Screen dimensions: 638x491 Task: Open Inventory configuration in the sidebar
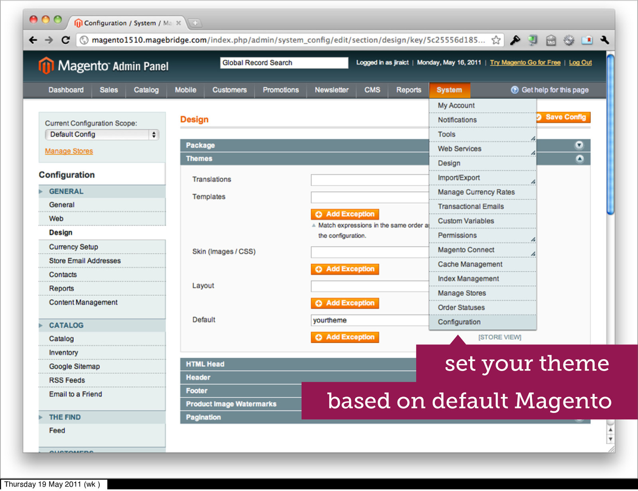[x=102, y=352]
